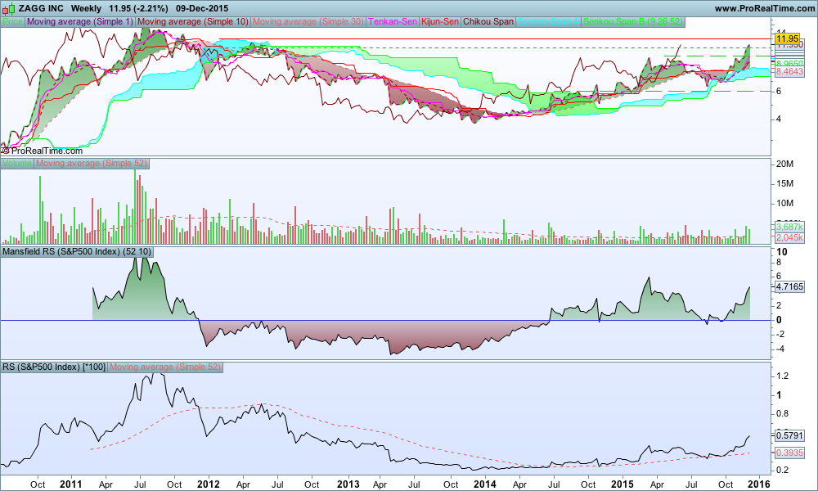Click the 2,045k volume average tag
Viewport: 818px width, 491px height.
pos(789,237)
